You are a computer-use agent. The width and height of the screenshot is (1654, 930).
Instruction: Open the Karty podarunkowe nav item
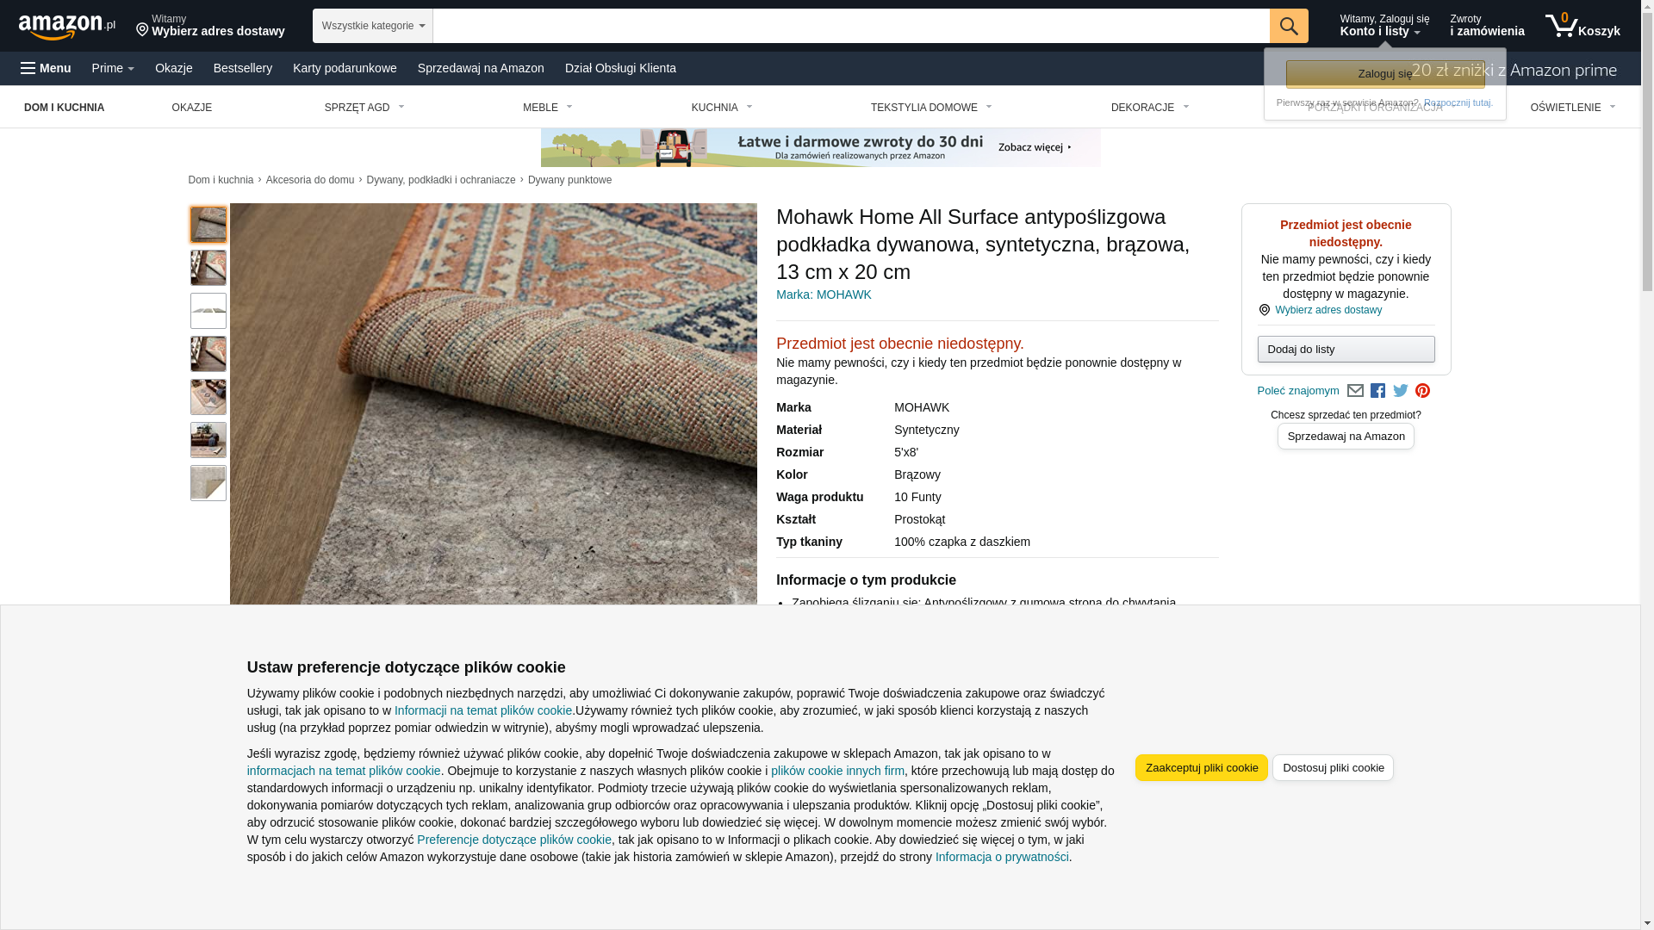pyautogui.click(x=345, y=68)
